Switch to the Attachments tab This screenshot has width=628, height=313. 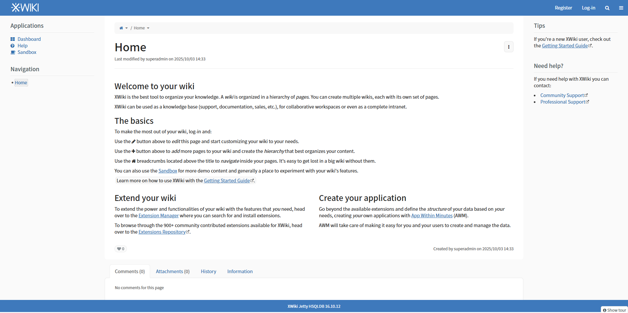pyautogui.click(x=173, y=272)
